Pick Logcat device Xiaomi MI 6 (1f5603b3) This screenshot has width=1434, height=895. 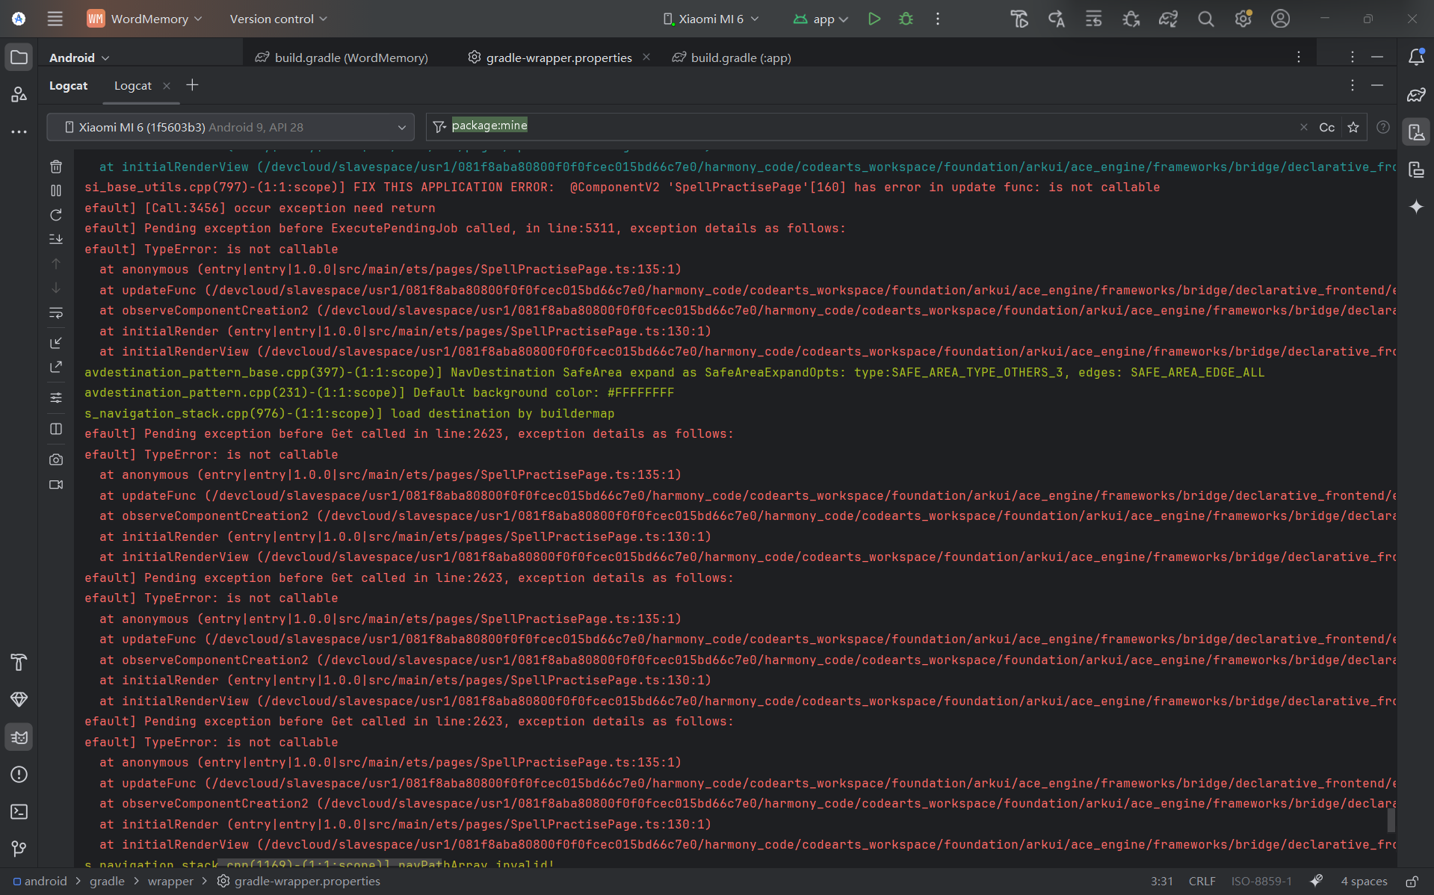(230, 127)
